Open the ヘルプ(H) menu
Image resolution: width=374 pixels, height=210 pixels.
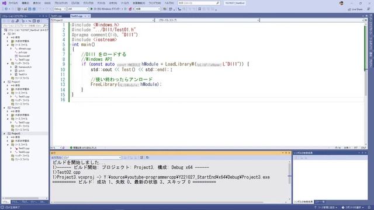click(x=169, y=3)
